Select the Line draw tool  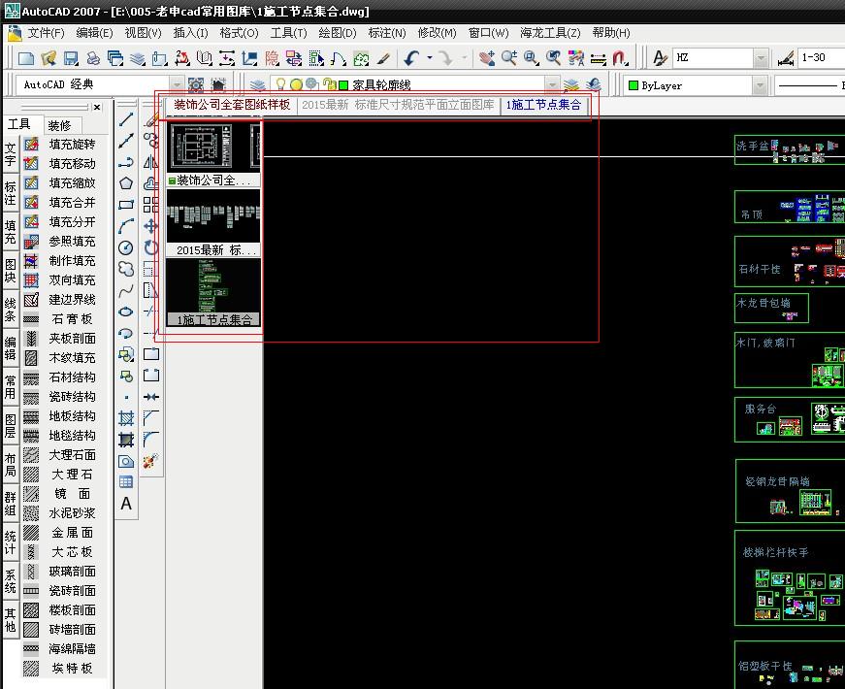[126, 119]
